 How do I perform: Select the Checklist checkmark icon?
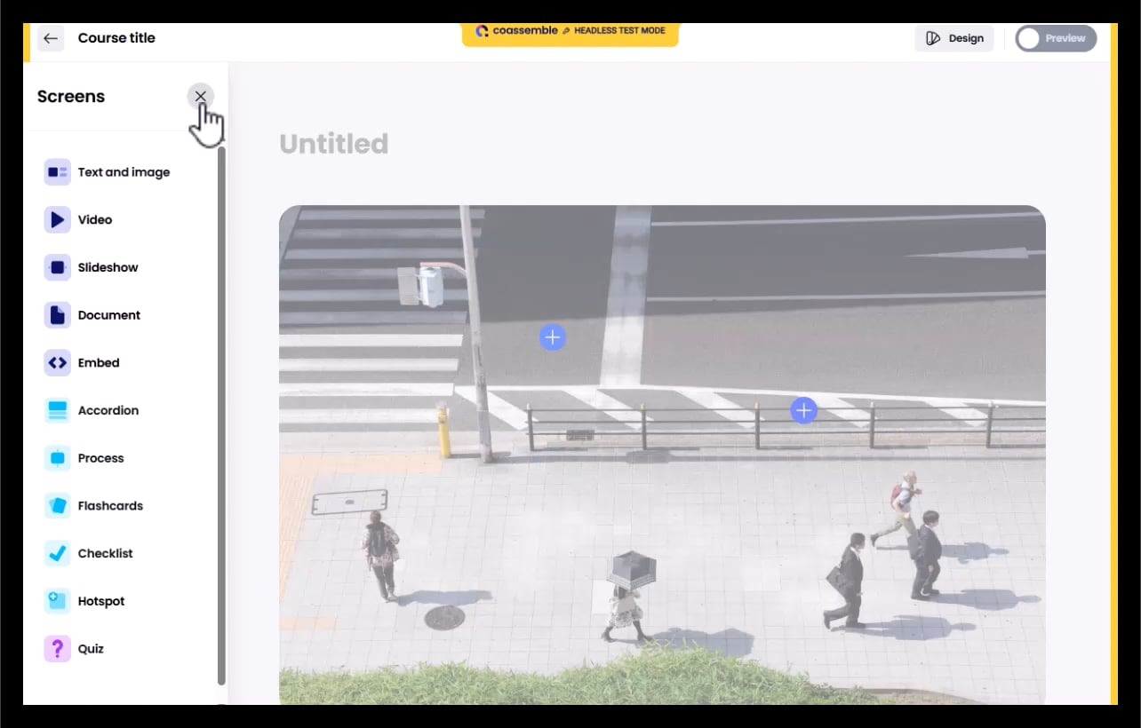(x=58, y=553)
